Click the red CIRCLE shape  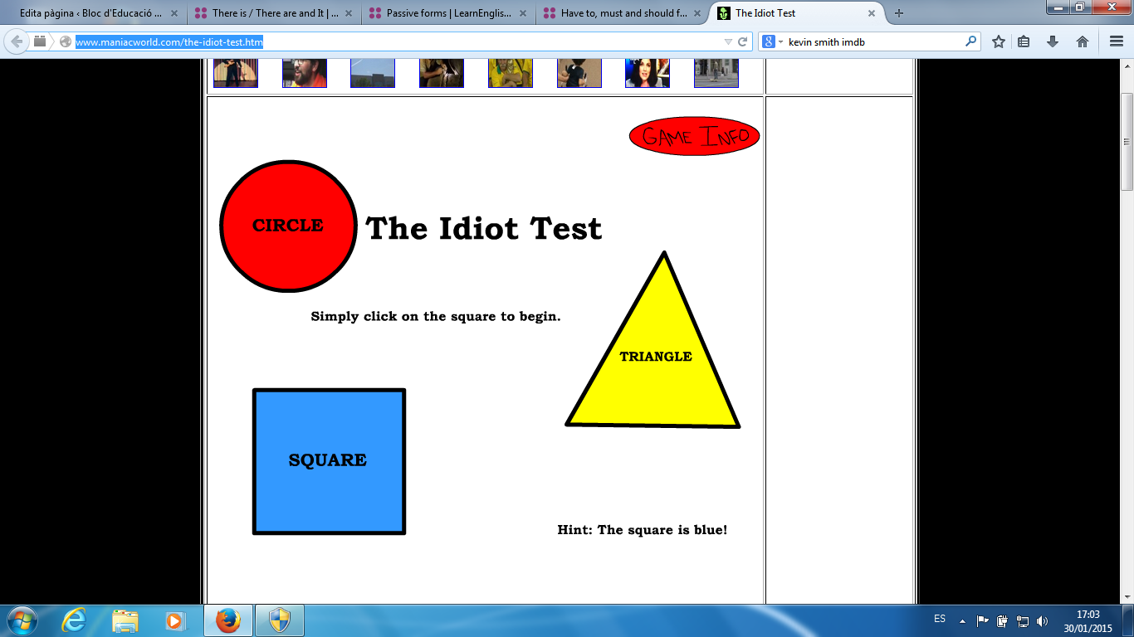point(288,226)
